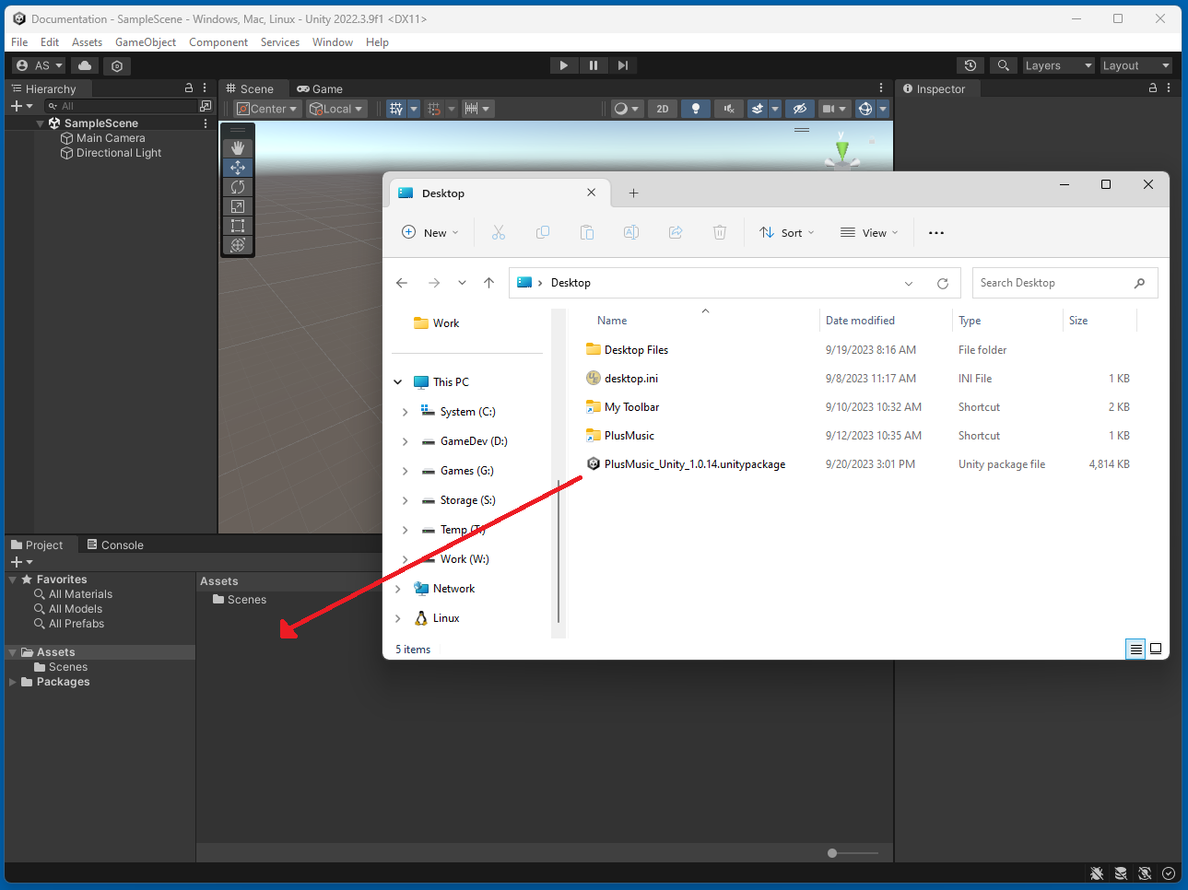Toggle 2D view mode in Scene
This screenshot has height=890, width=1188.
pos(663,109)
